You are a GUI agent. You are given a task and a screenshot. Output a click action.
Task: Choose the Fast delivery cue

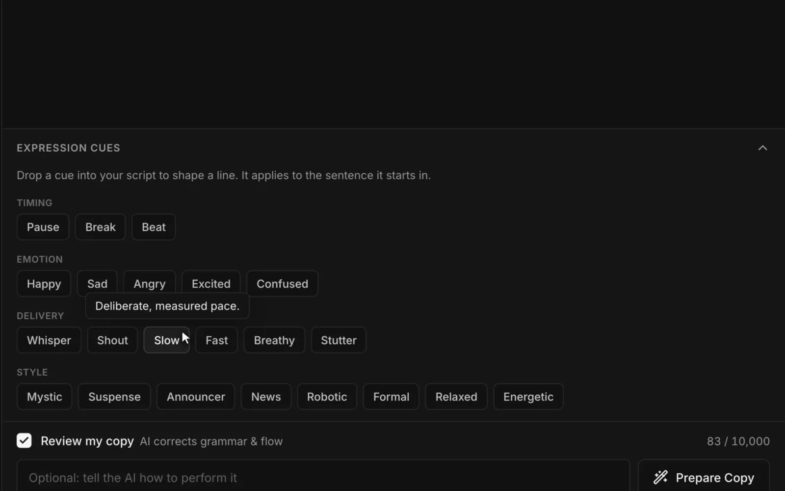216,340
